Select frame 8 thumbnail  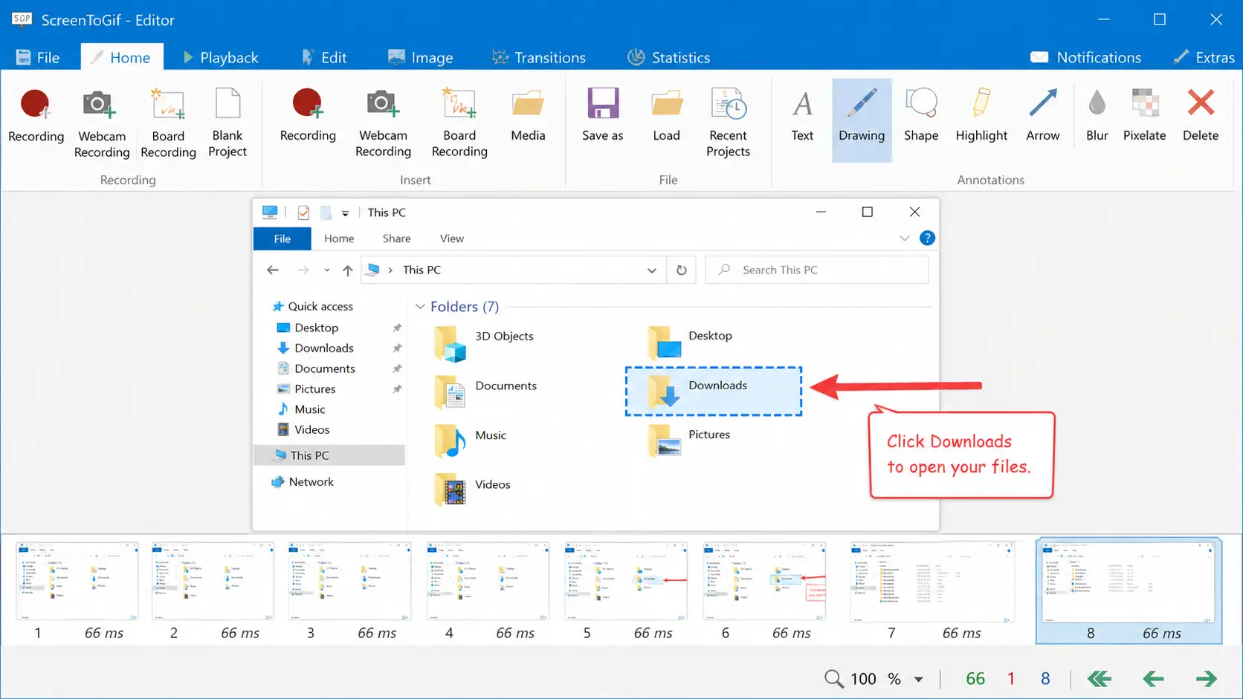(x=1129, y=591)
